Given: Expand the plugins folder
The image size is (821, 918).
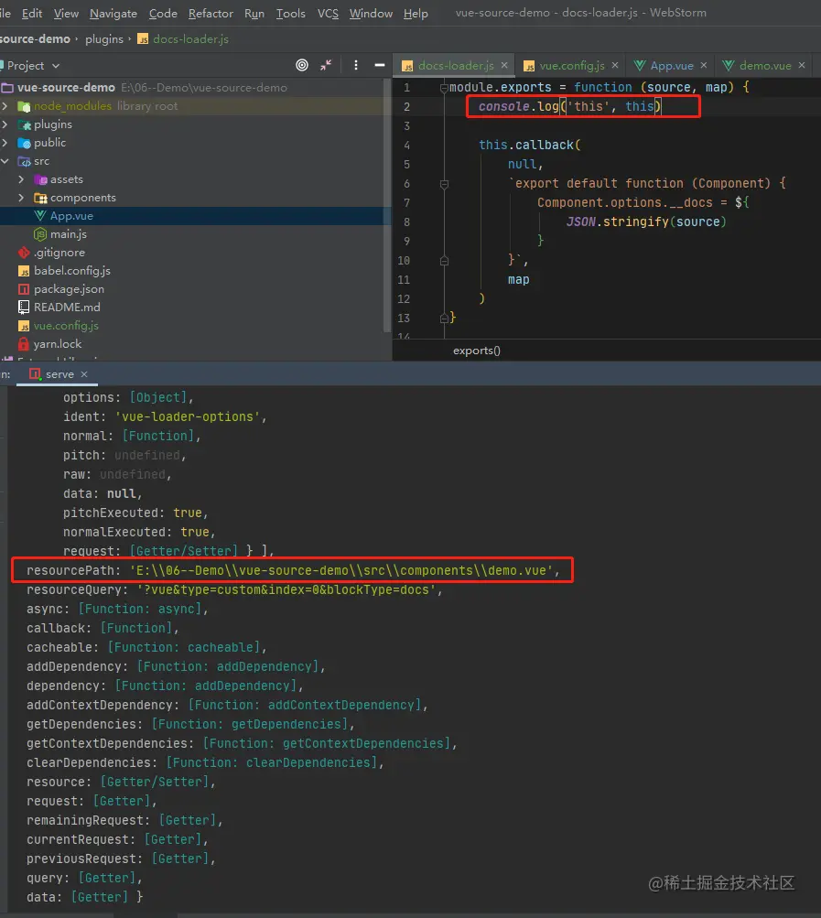Looking at the screenshot, I should coord(5,124).
